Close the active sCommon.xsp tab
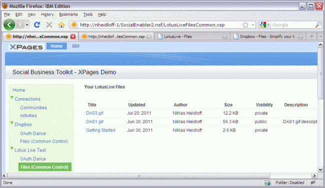 (x=73, y=36)
